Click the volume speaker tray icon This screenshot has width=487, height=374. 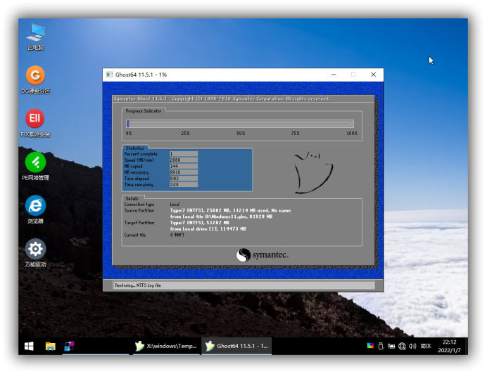coord(412,346)
